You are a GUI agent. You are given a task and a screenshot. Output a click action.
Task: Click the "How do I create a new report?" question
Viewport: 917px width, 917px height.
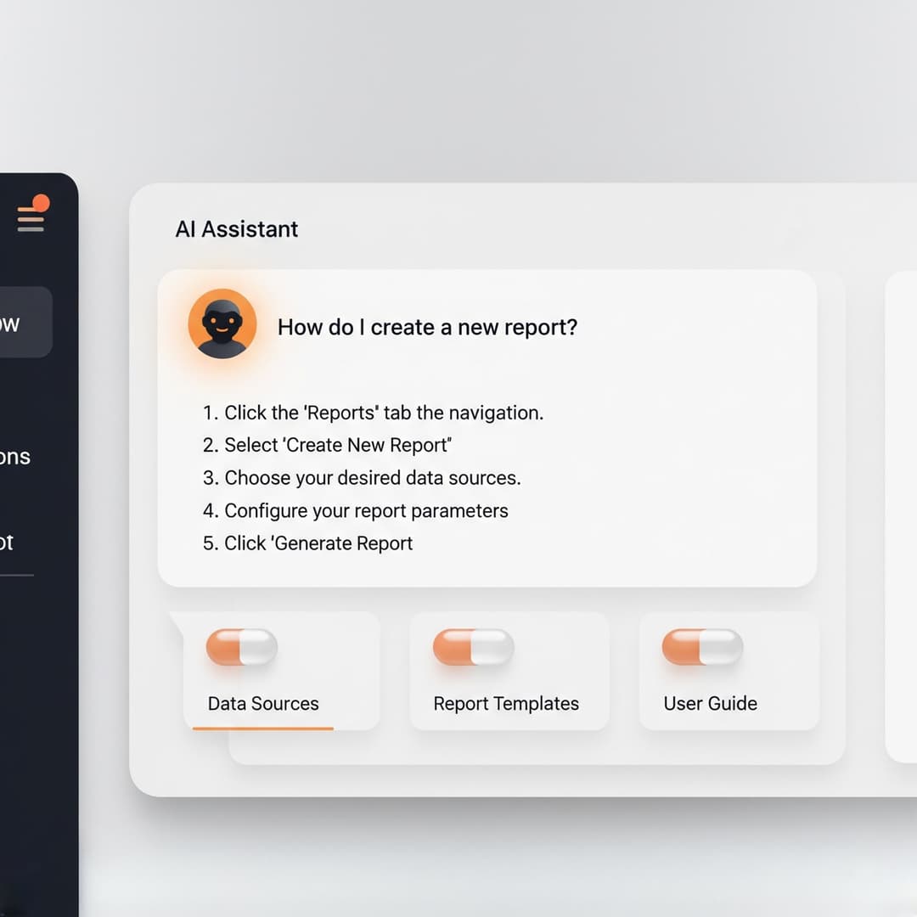tap(427, 327)
